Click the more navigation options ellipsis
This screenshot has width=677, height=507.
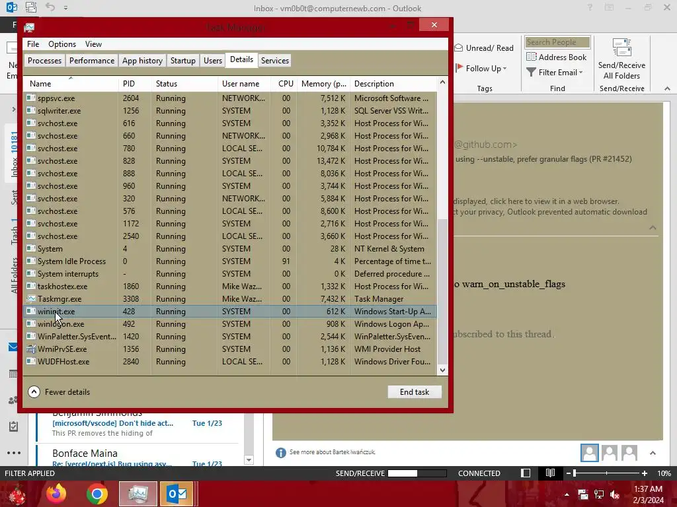coord(14,453)
